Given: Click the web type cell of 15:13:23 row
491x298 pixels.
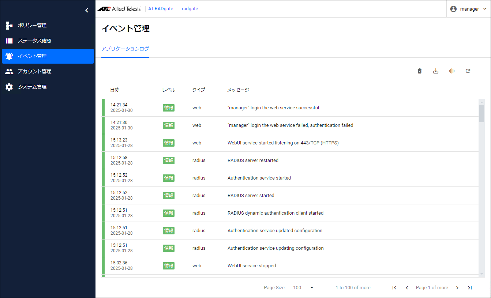Looking at the screenshot, I should (197, 143).
